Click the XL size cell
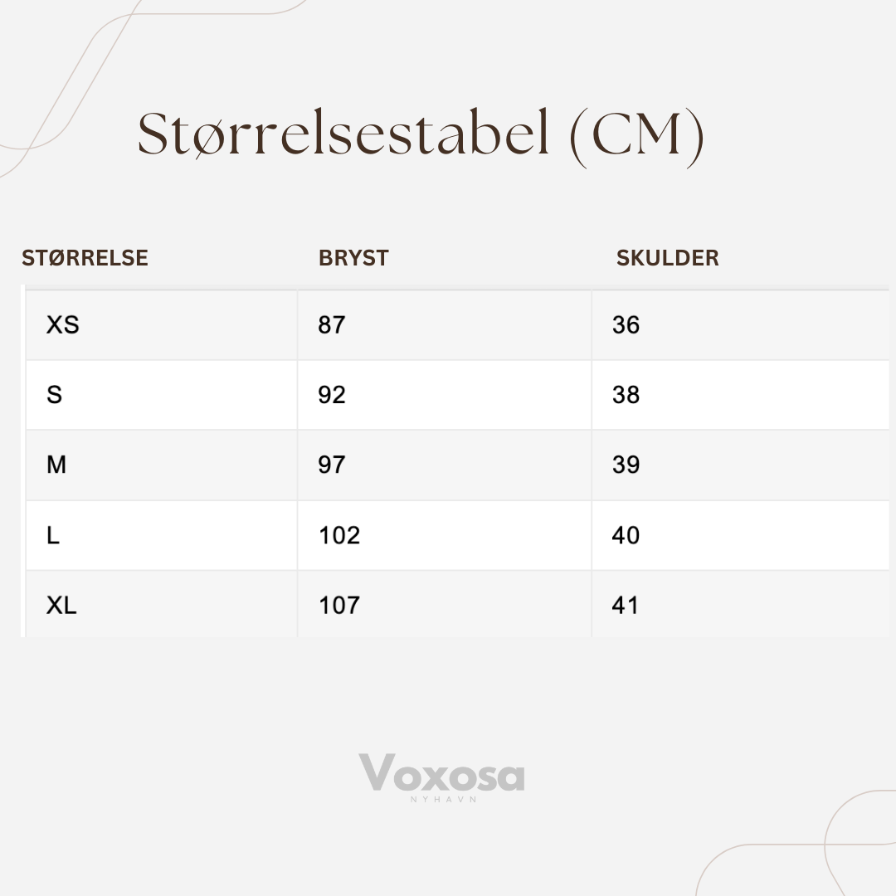The width and height of the screenshot is (896, 896). point(162,604)
